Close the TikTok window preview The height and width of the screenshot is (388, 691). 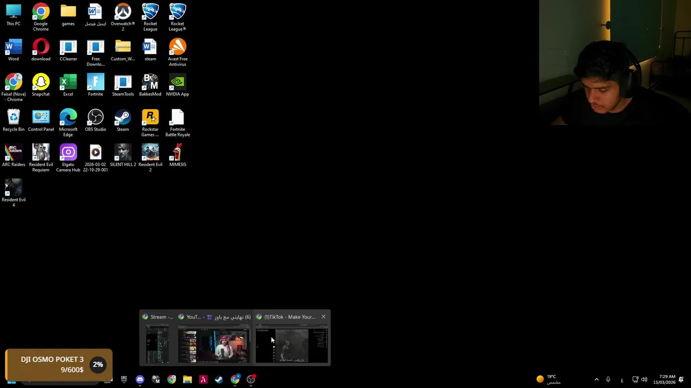pos(323,317)
